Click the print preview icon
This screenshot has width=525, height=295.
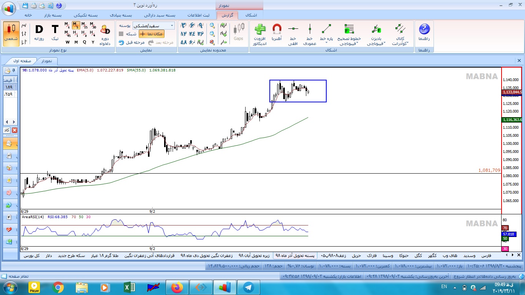coord(42,6)
